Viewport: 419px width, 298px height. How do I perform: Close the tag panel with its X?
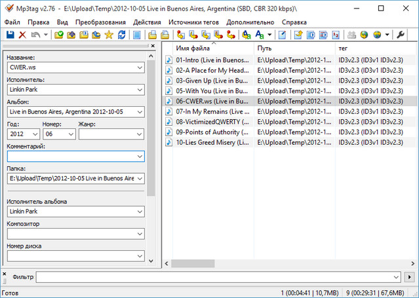pyautogui.click(x=153, y=46)
